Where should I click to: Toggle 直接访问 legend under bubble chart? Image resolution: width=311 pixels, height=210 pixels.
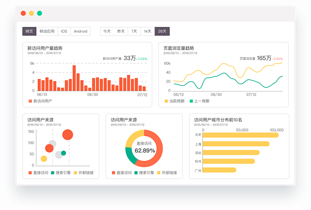tap(38, 173)
